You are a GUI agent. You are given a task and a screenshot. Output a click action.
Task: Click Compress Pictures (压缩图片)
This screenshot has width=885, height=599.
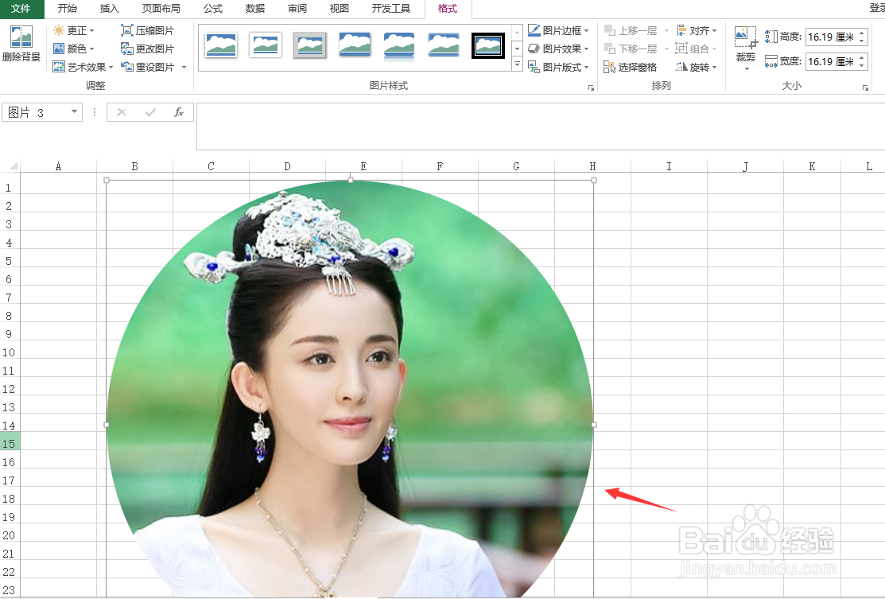coord(148,30)
